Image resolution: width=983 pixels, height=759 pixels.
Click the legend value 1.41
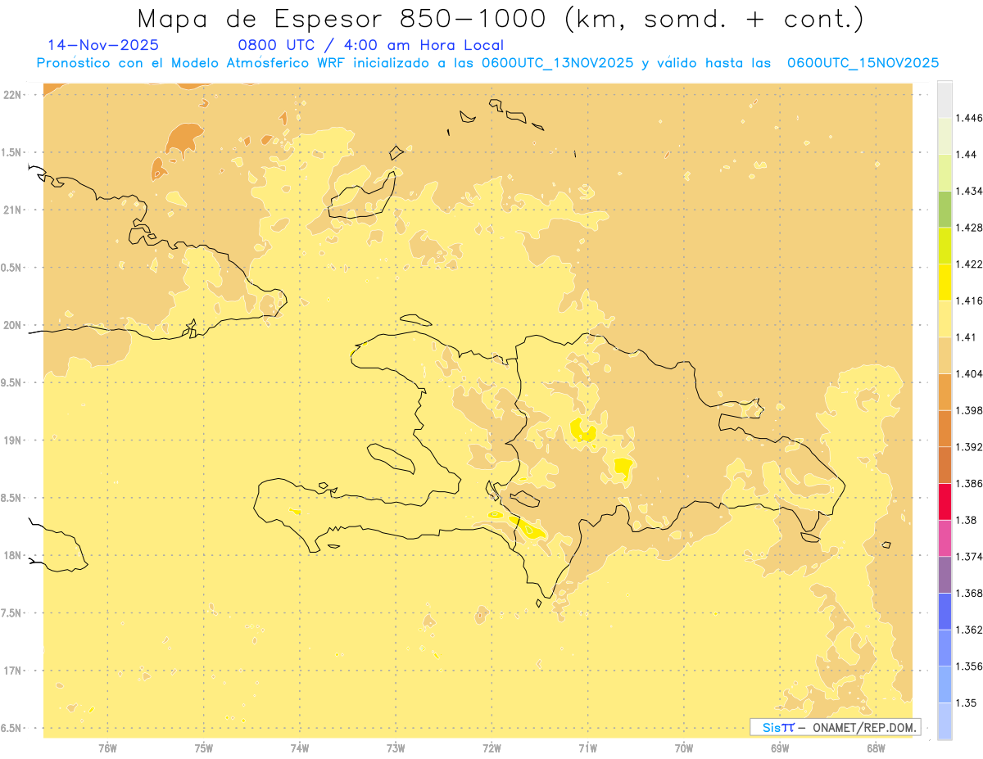(x=967, y=337)
